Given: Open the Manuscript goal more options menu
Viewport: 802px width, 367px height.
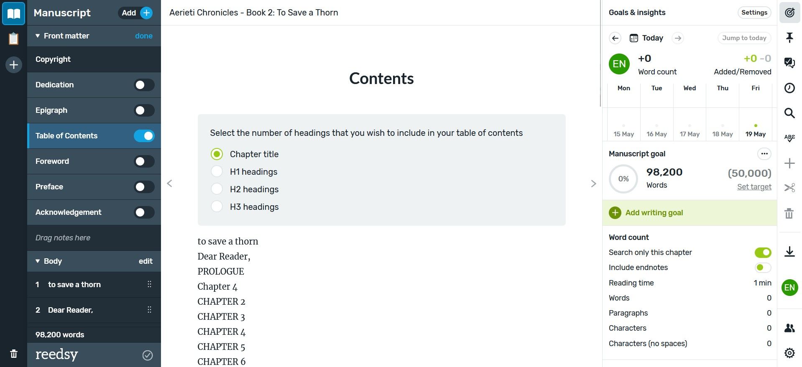Looking at the screenshot, I should [x=764, y=154].
